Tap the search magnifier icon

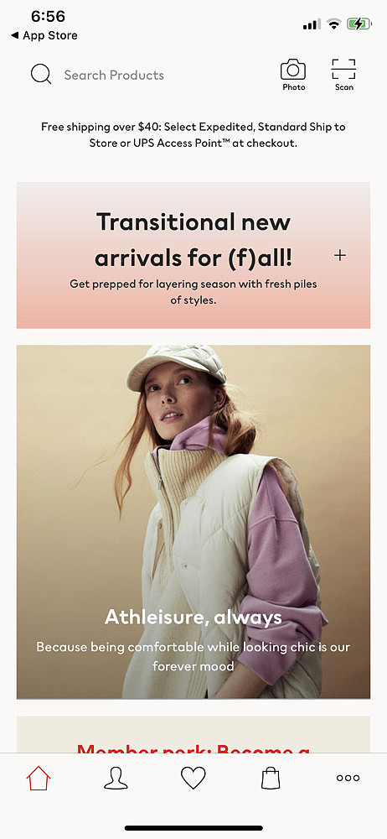(x=41, y=75)
